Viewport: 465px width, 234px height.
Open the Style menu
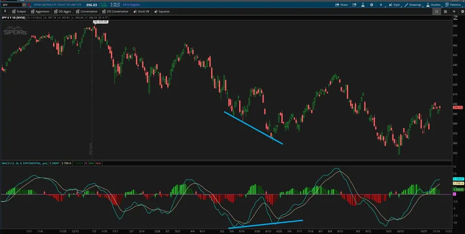394,5
